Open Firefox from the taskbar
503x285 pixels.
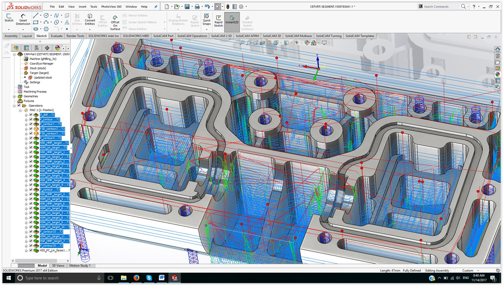point(137,278)
